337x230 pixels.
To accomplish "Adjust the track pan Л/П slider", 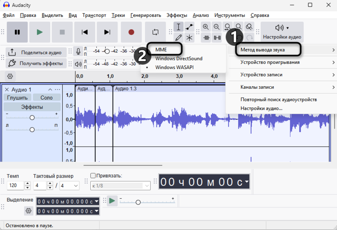I will pos(32,130).
